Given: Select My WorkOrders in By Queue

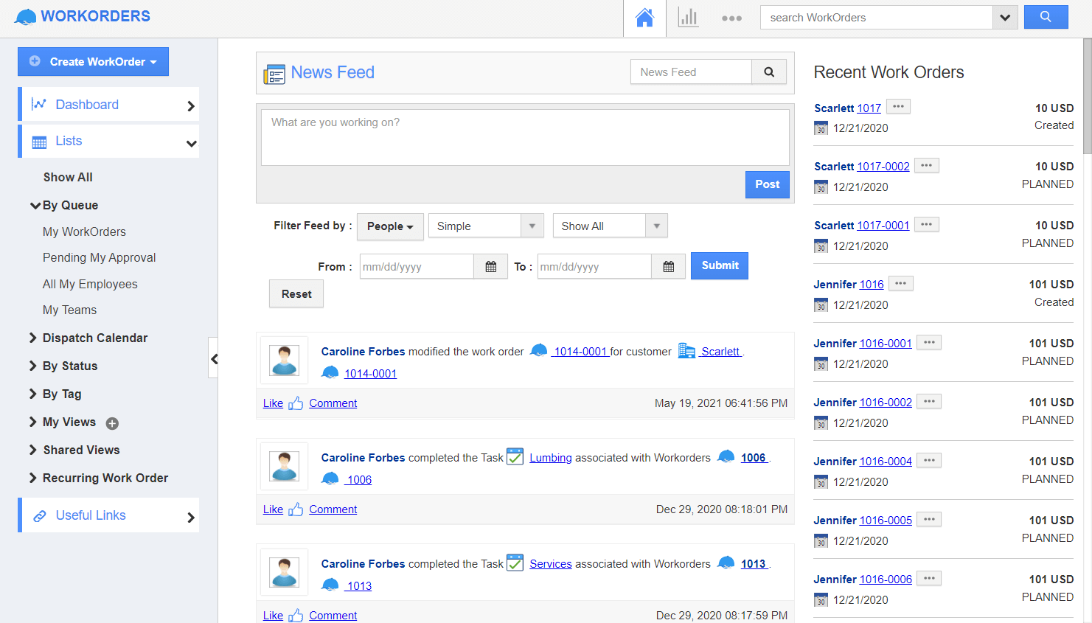Looking at the screenshot, I should 84,232.
